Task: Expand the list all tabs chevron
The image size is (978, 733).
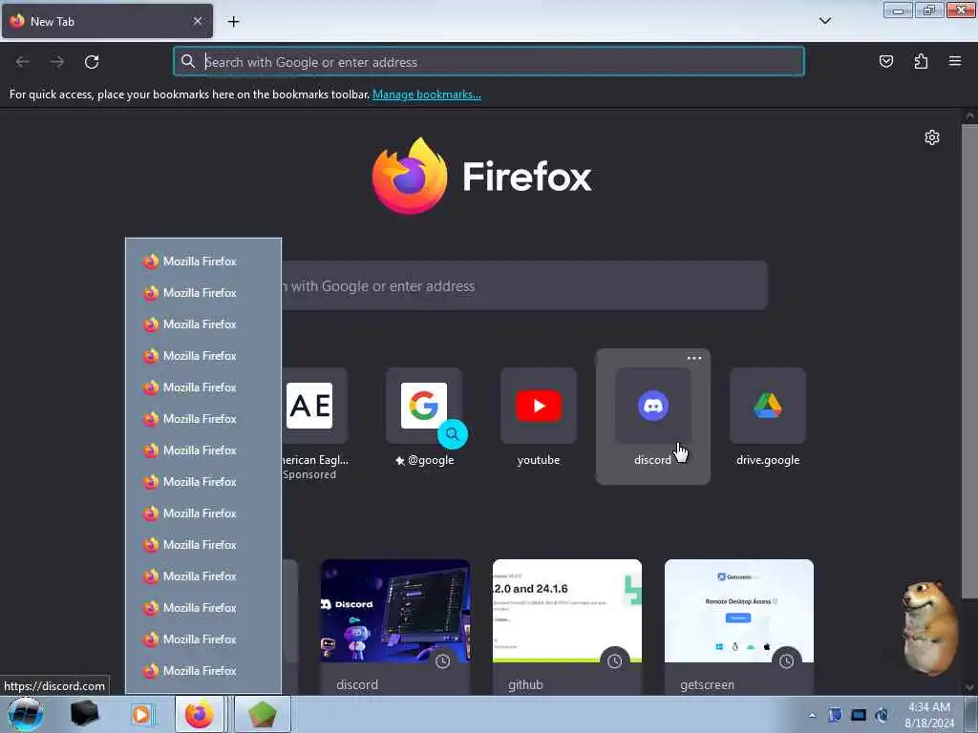Action: click(824, 21)
